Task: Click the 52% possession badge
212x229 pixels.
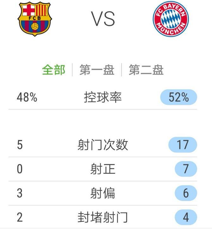Action: (x=179, y=97)
